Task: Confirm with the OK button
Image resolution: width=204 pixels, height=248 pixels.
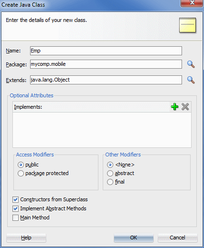Action: (x=134, y=238)
